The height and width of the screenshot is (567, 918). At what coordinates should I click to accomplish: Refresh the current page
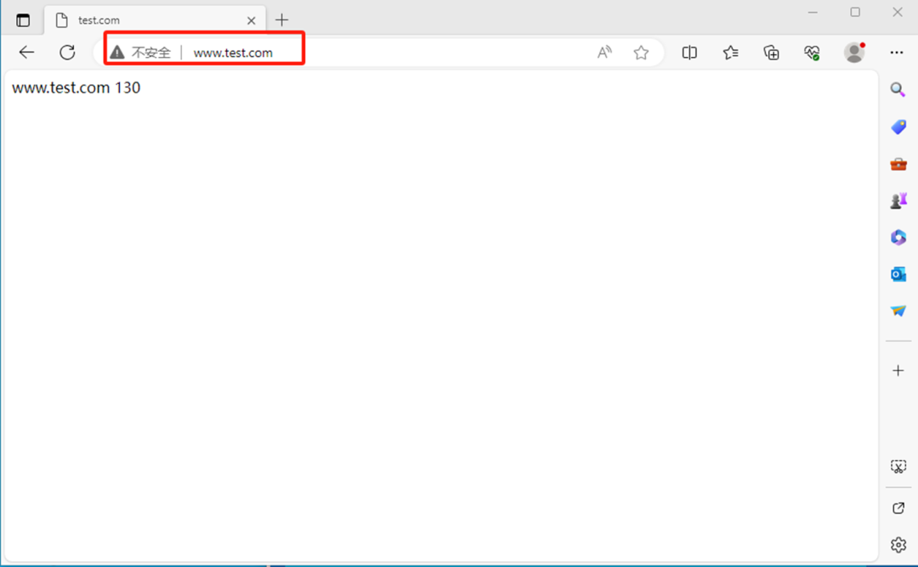pos(67,53)
